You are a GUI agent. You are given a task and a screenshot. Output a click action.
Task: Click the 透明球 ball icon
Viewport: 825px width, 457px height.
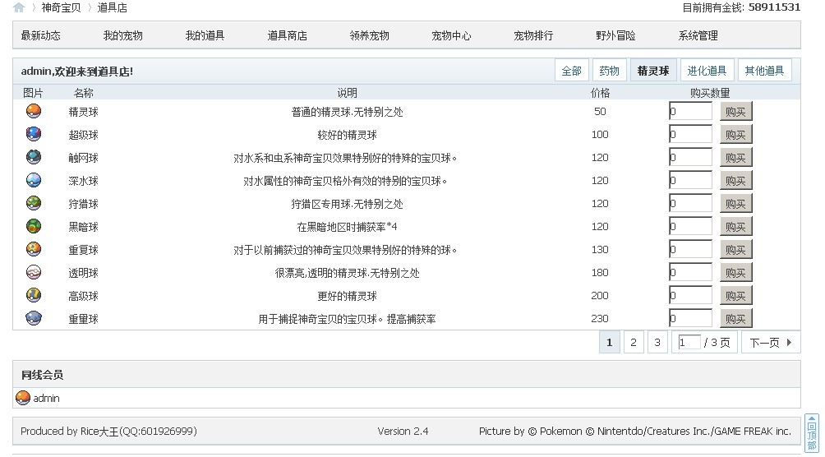[34, 272]
